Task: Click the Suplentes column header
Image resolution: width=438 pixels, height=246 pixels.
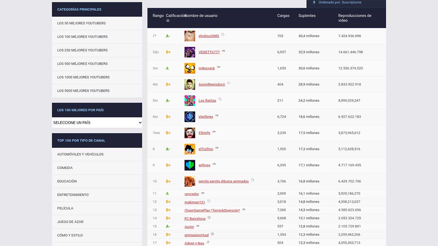Action: (x=307, y=16)
